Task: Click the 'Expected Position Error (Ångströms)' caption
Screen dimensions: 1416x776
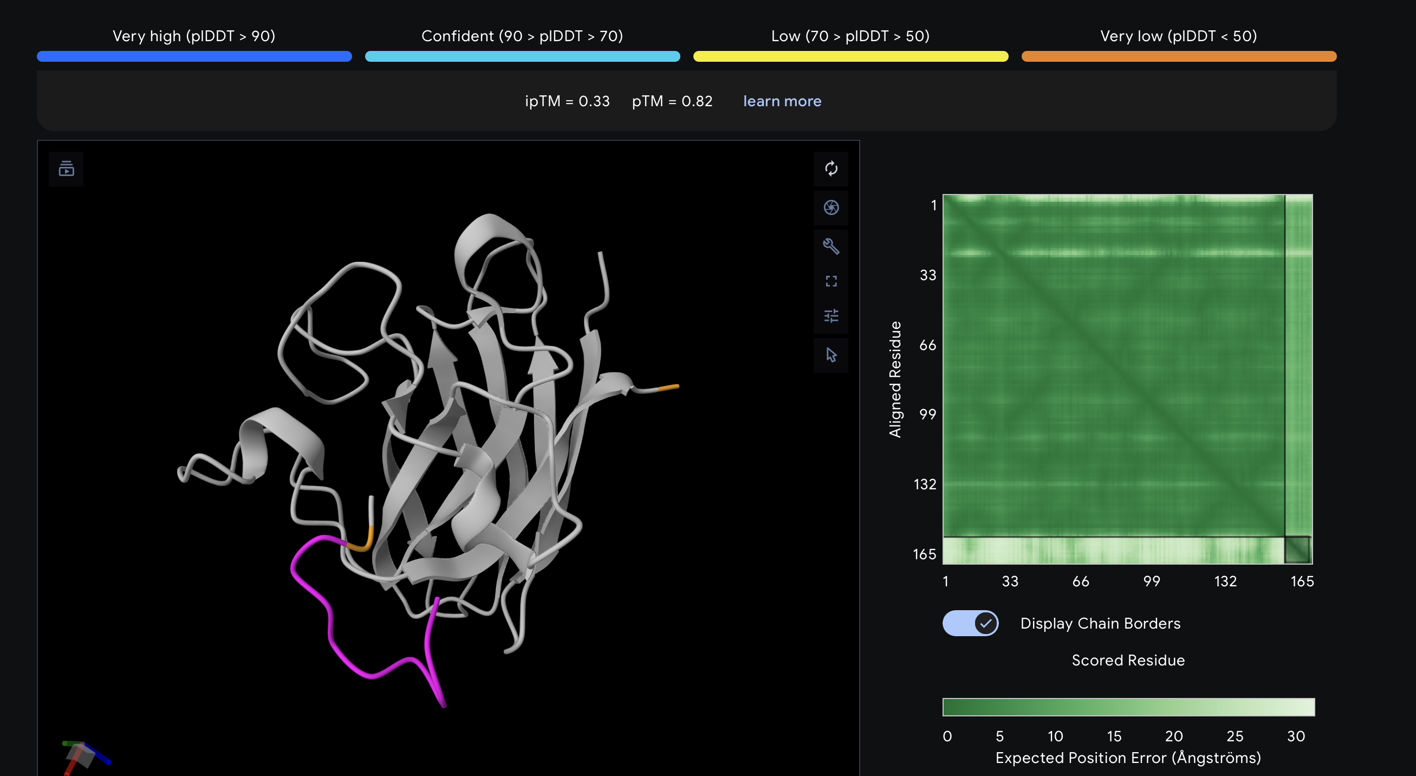Action: tap(1128, 758)
